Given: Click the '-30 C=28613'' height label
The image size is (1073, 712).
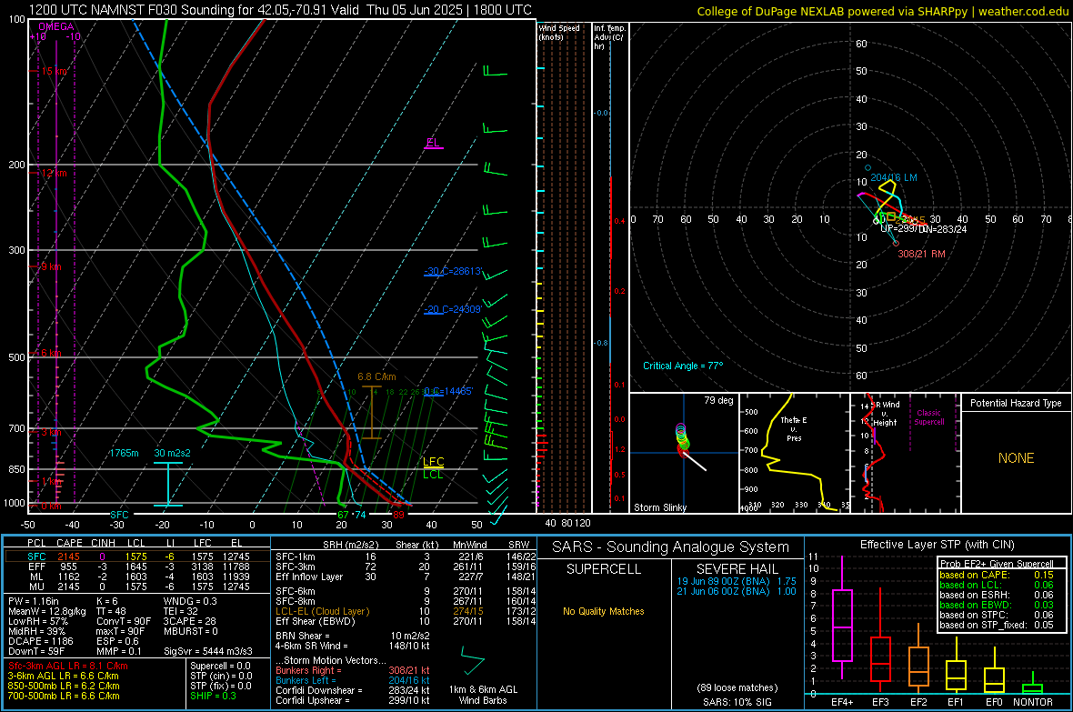Looking at the screenshot, I should [453, 271].
